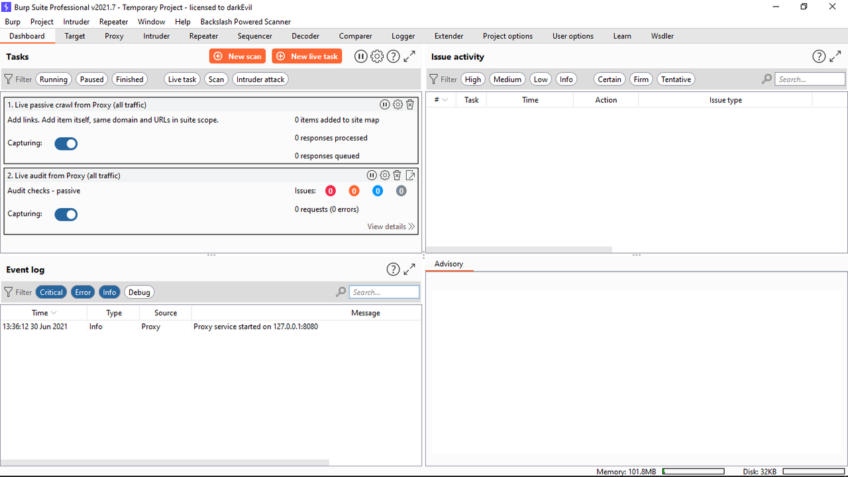This screenshot has width=848, height=477.
Task: Switch to the Project options tab
Action: point(507,36)
